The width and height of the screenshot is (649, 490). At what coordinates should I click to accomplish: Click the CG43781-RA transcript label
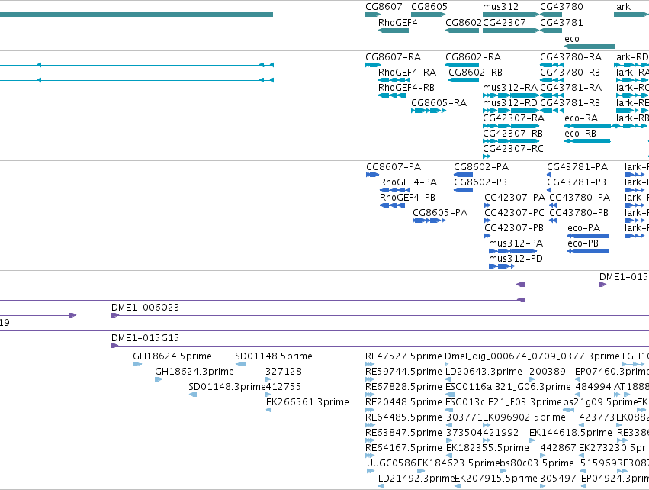570,88
